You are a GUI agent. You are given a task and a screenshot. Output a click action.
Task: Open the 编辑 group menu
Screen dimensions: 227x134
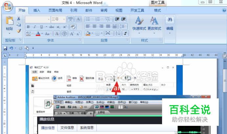click(x=170, y=25)
